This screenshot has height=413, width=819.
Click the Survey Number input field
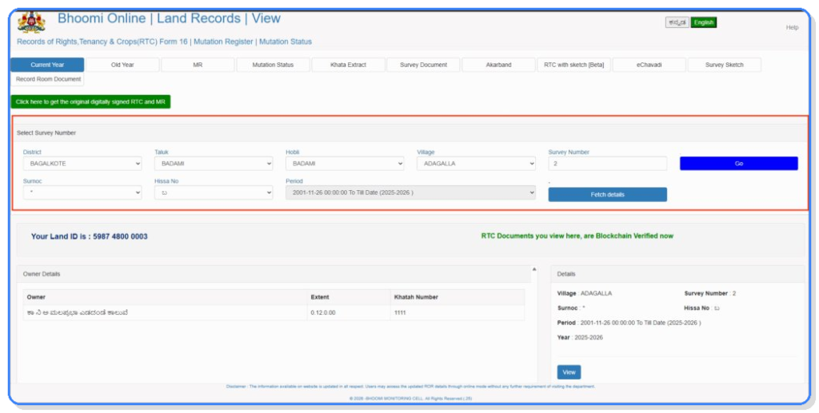pyautogui.click(x=608, y=163)
